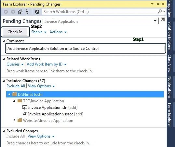This screenshot has width=175, height=147.
Task: Toggle the auto-hide pin icon in title bar
Action: pyautogui.click(x=157, y=4)
